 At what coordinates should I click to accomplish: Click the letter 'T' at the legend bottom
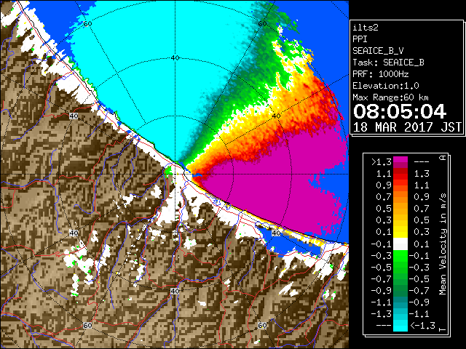tap(443, 329)
